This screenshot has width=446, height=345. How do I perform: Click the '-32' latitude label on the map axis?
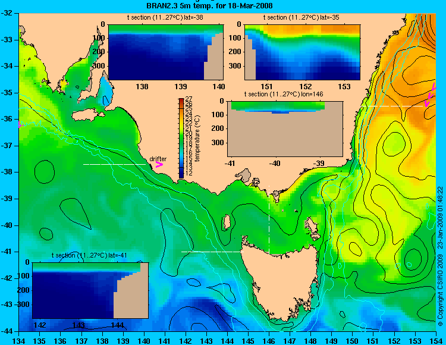(8, 13)
